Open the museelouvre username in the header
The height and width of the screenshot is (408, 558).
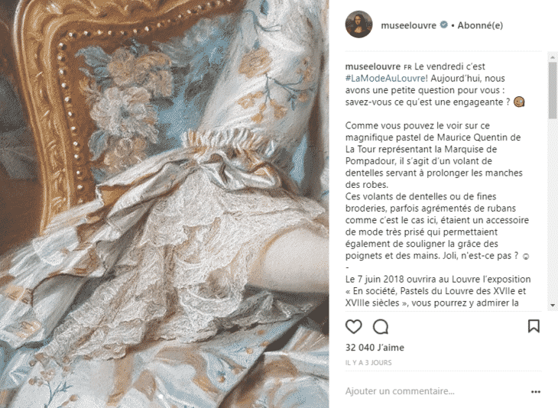408,25
